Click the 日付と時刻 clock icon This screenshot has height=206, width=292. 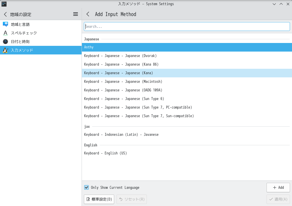tap(5, 42)
